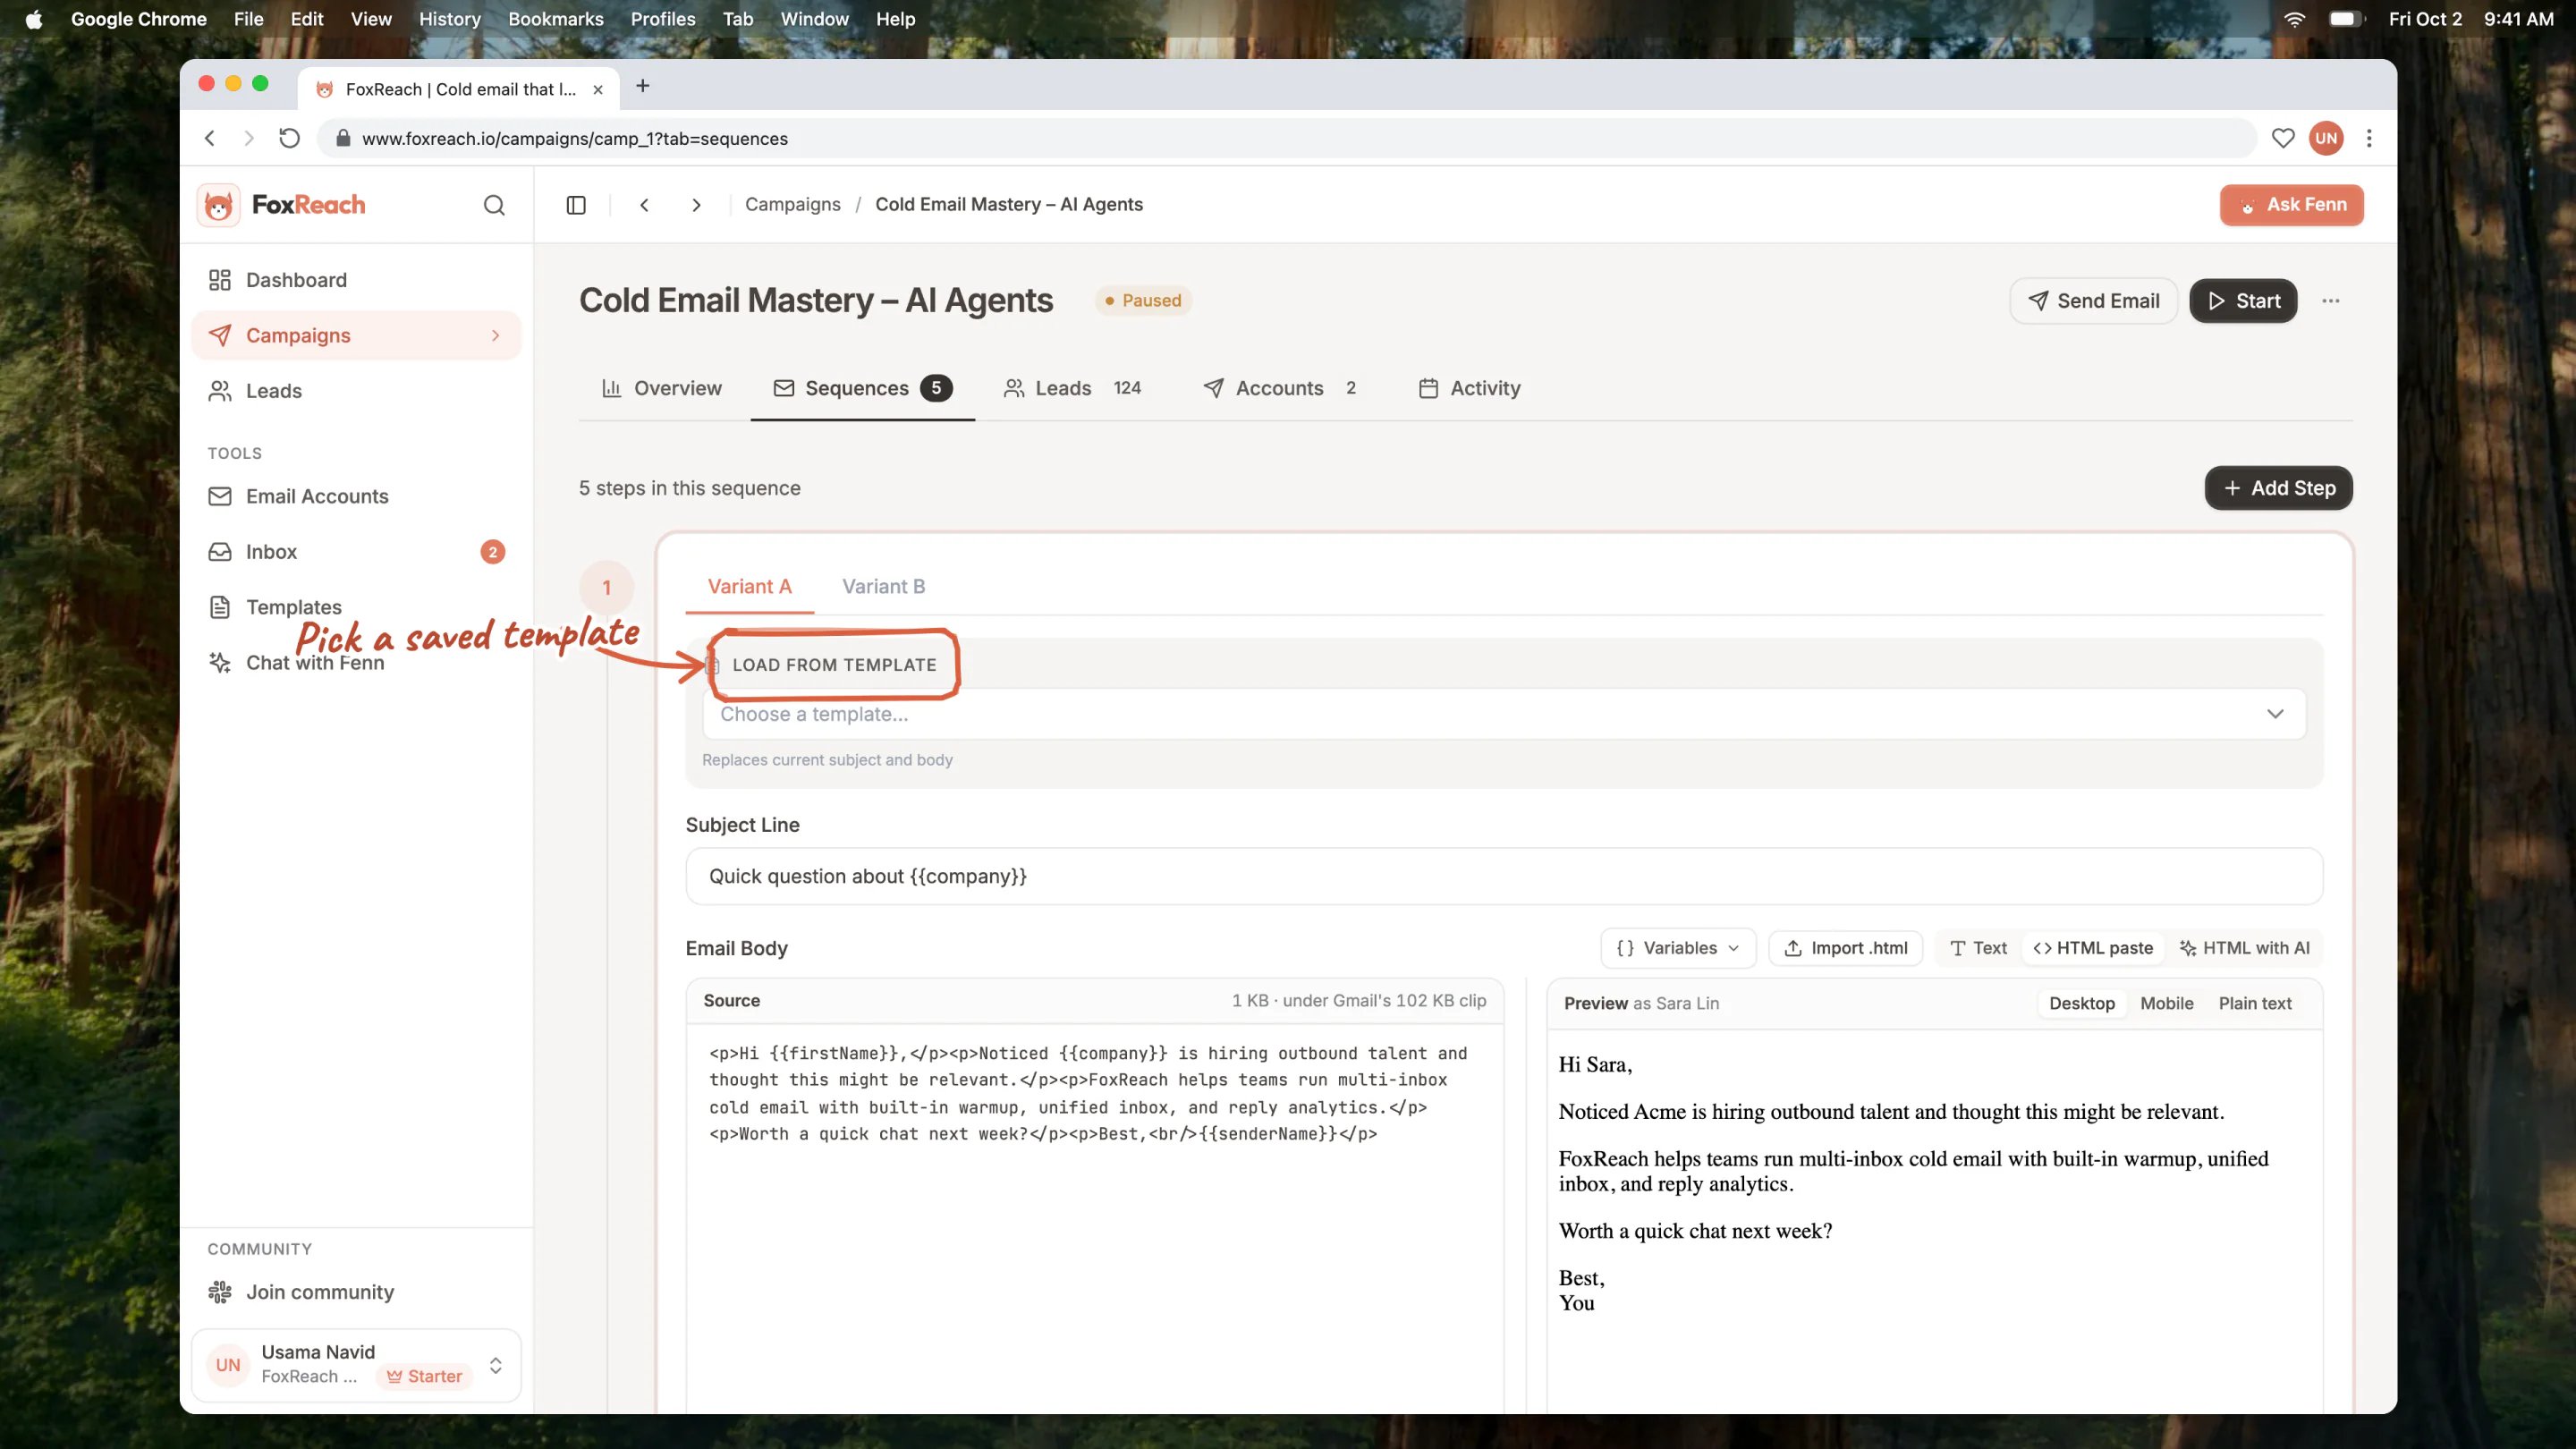Viewport: 2576px width, 1449px height.
Task: Click the heart bookmark icon in address bar
Action: (2283, 139)
